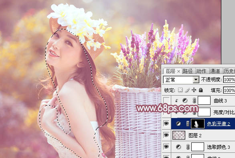Switch to the 通道 tab
This screenshot has width=235, height=158.
[215, 71]
